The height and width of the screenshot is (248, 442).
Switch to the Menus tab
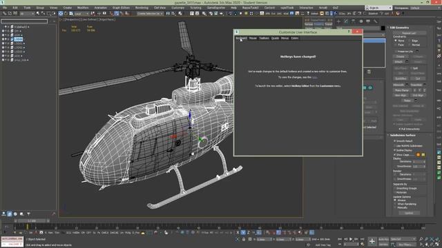click(x=285, y=38)
